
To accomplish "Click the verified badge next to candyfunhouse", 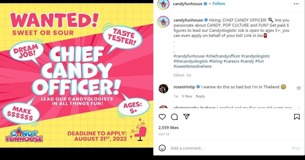I will point(205,4).
